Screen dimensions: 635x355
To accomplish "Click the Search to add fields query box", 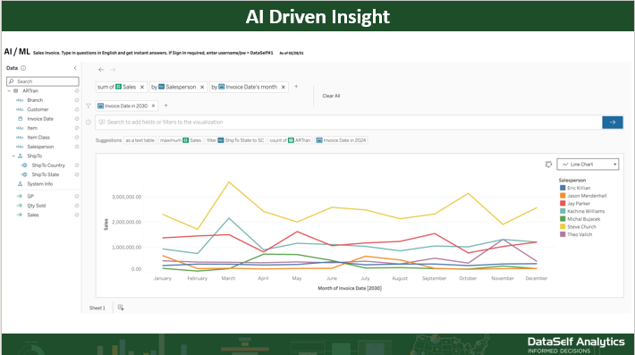I will tap(349, 123).
